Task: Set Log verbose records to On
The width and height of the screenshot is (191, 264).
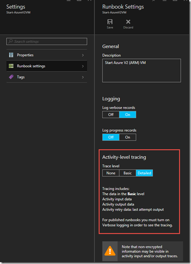Action: point(127,115)
